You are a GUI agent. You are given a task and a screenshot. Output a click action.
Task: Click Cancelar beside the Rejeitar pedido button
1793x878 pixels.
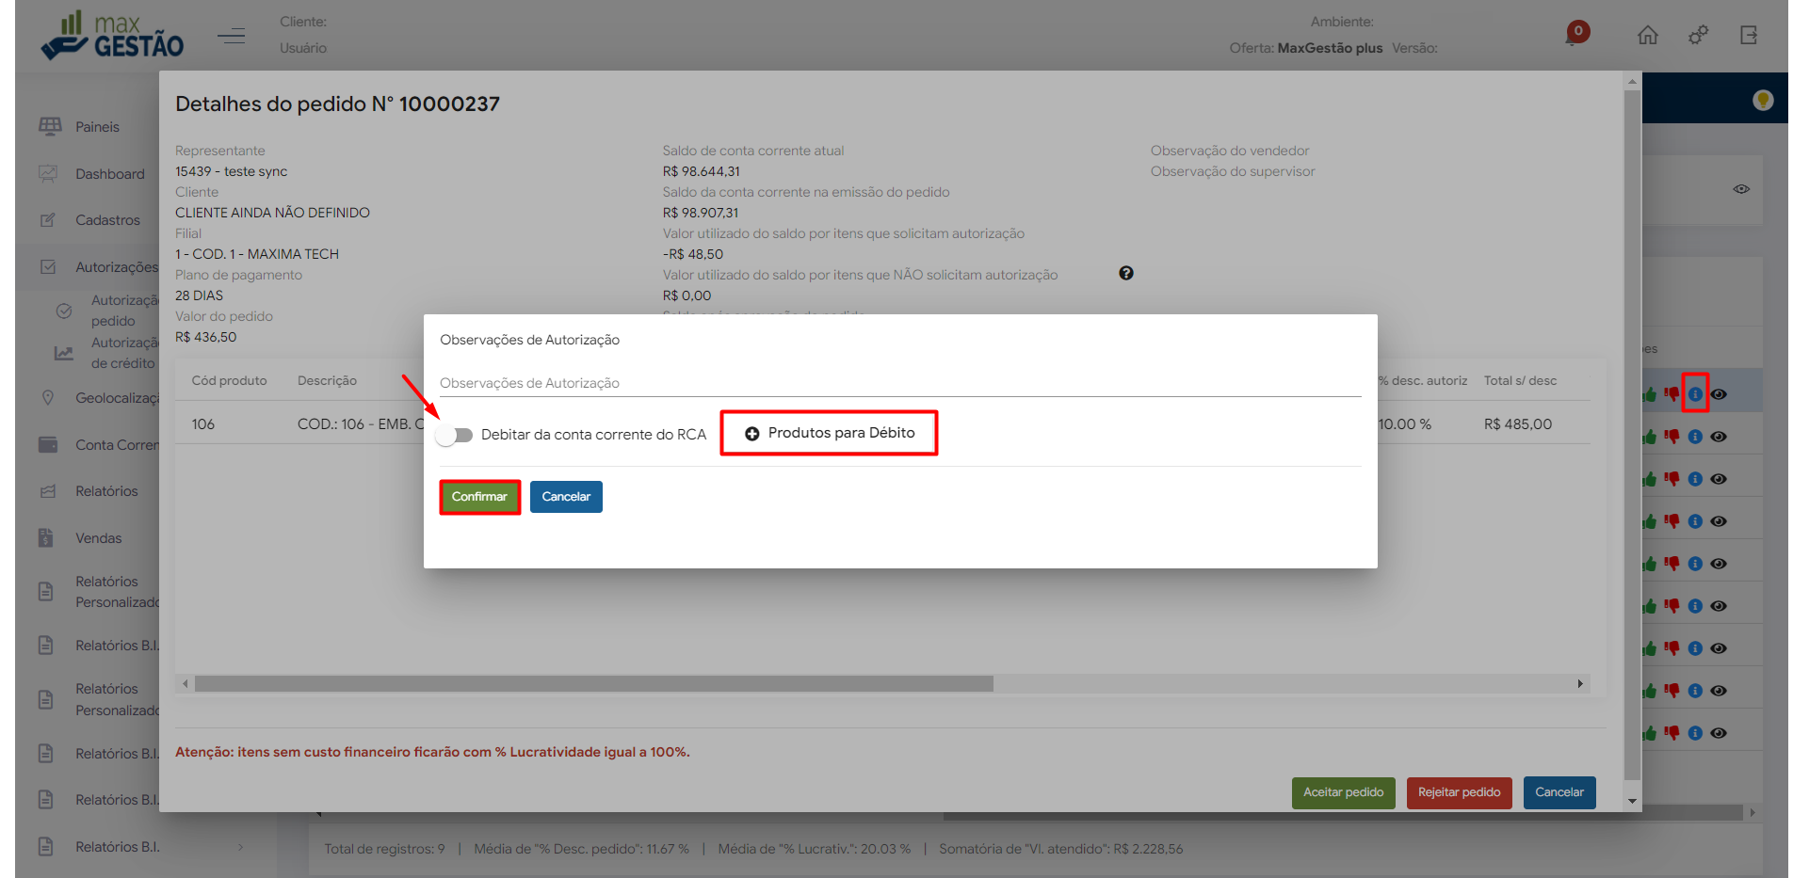(1559, 792)
